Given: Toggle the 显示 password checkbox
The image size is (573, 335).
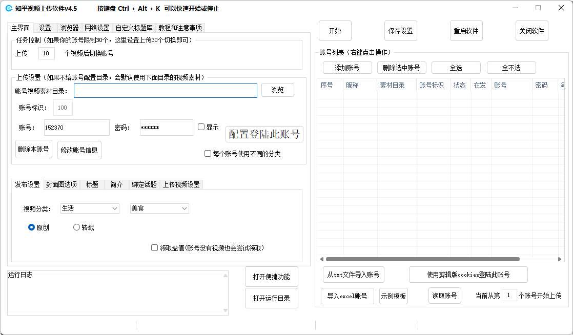Looking at the screenshot, I should [x=201, y=127].
